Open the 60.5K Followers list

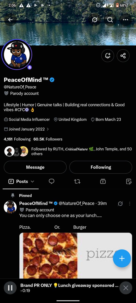click(48, 139)
